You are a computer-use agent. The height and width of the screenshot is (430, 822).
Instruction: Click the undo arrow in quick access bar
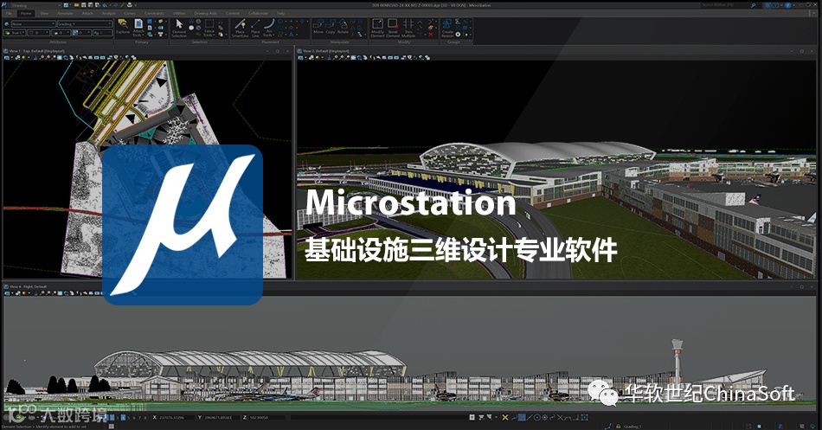pyautogui.click(x=105, y=5)
